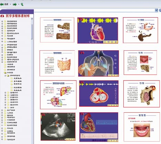
Task: Click the folder icon of the last tree item
Action: (x=5, y=140)
